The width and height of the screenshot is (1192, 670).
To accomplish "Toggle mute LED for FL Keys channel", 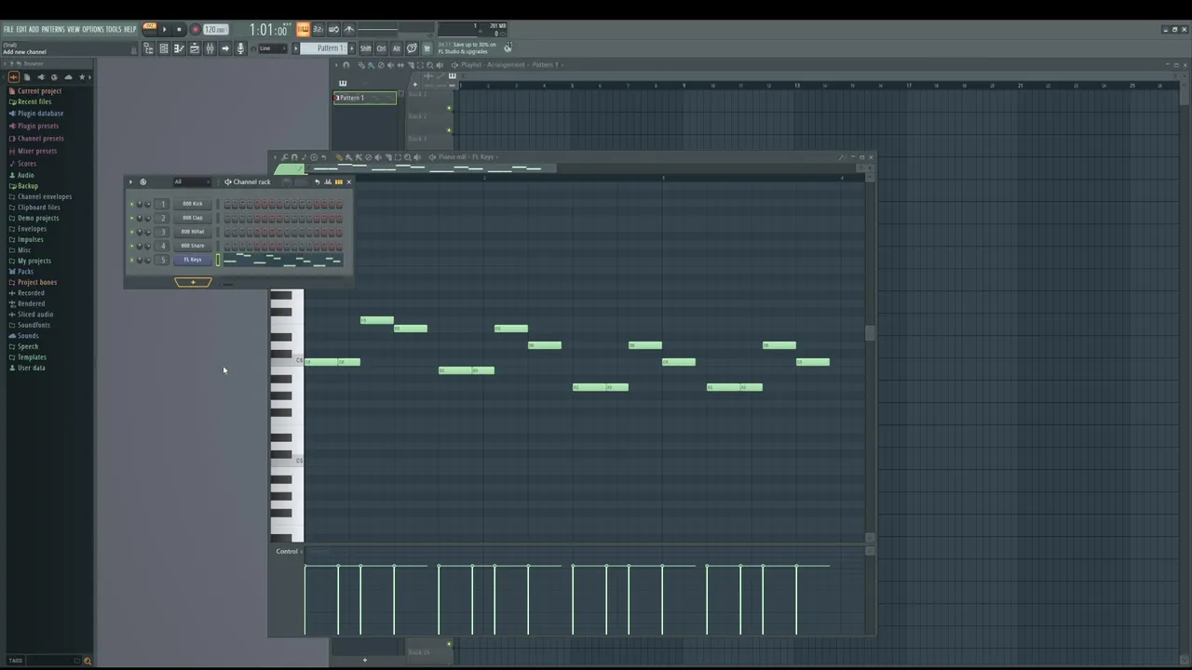I will pos(131,260).
